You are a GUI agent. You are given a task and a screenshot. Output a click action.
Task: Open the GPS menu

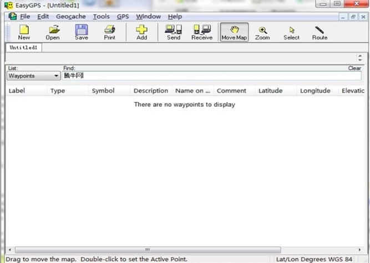123,17
